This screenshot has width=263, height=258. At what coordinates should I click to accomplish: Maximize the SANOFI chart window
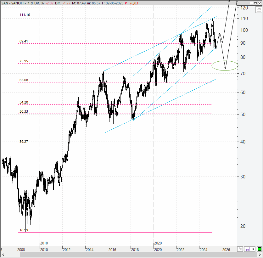click(255, 3)
